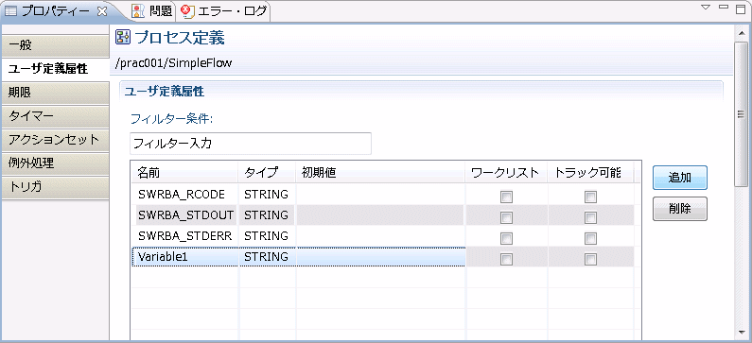Switch to the 問題 tab

151,11
